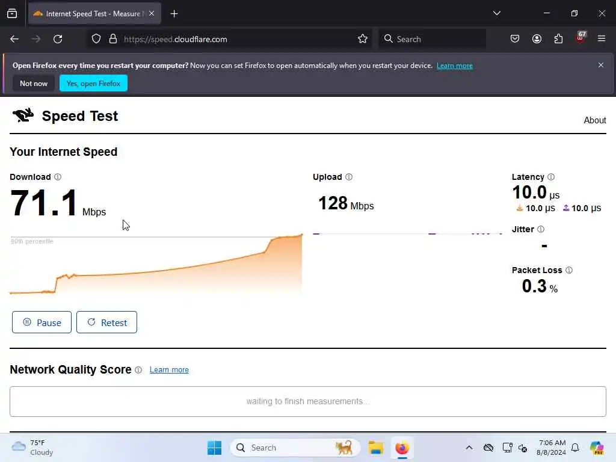This screenshot has height=462, width=616.
Task: Open Learn more beside Network Quality Score
Action: (x=169, y=370)
